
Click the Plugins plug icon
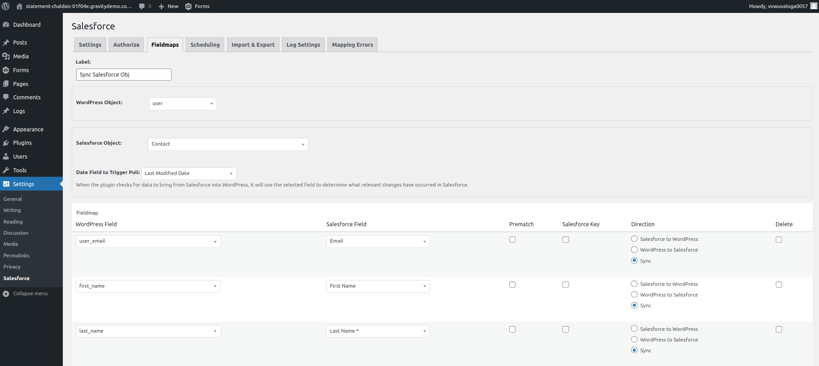(6, 143)
